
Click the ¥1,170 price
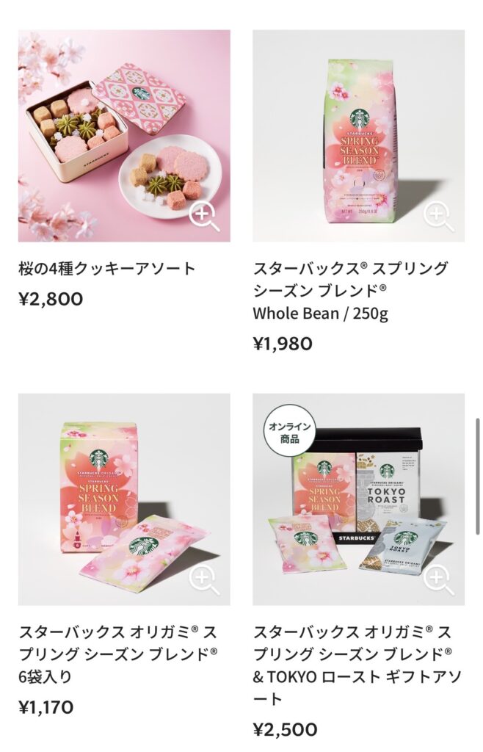(x=46, y=707)
